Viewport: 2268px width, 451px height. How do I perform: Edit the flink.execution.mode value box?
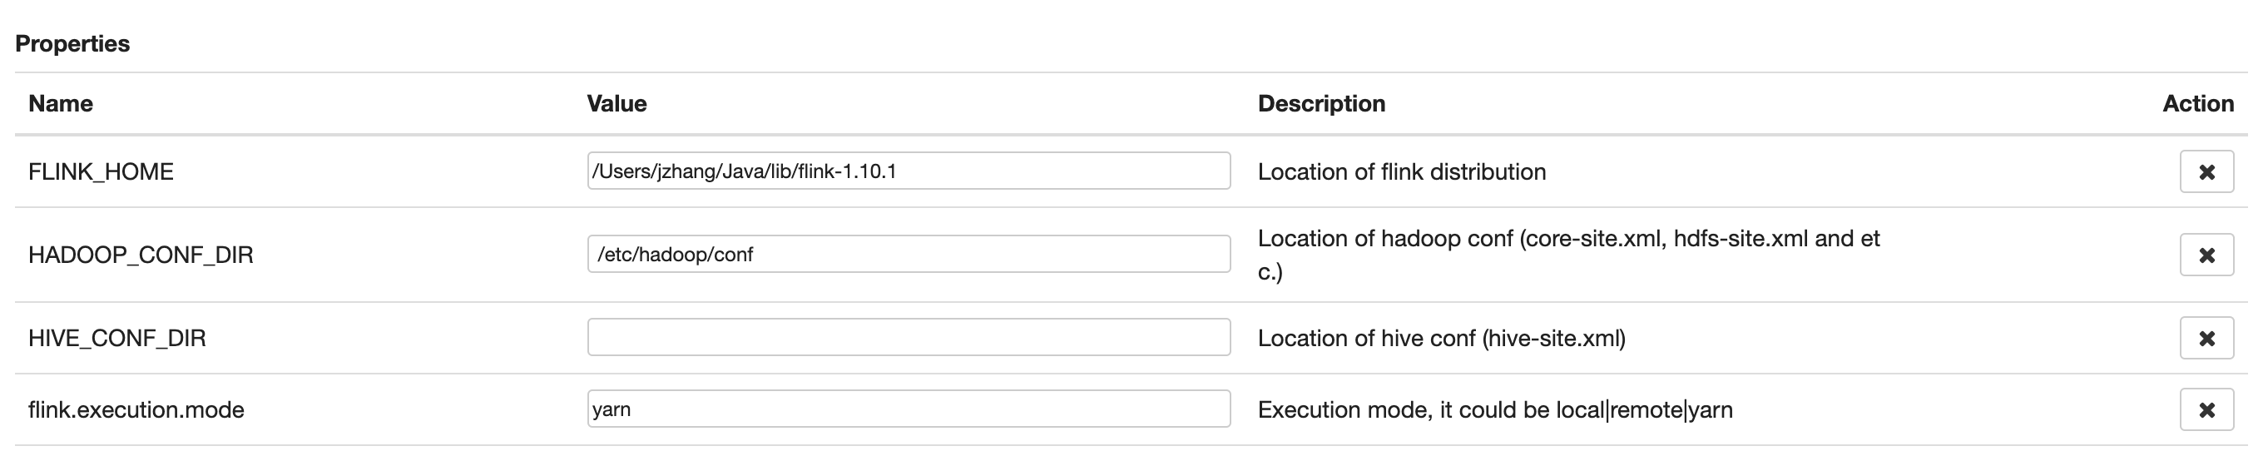click(x=908, y=409)
